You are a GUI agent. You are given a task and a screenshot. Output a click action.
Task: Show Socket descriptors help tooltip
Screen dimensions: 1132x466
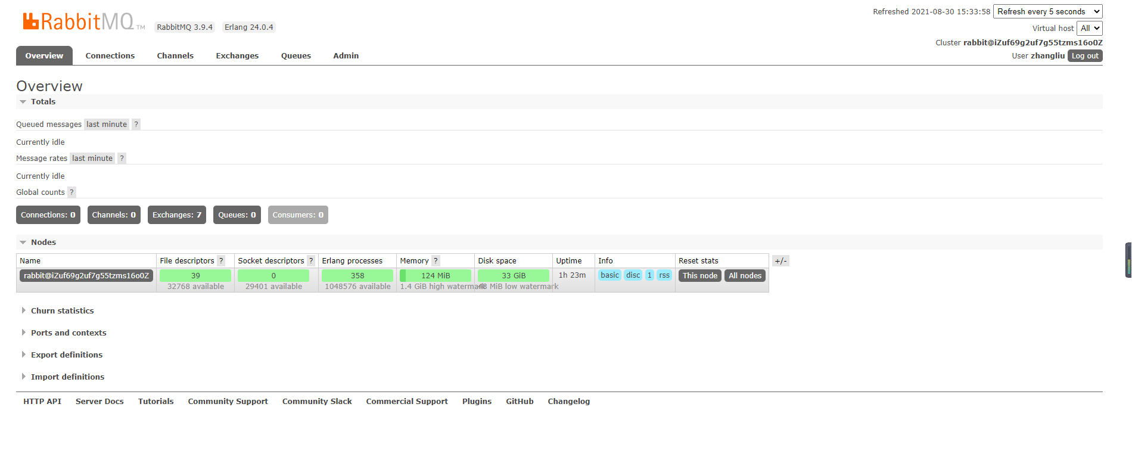coord(311,260)
